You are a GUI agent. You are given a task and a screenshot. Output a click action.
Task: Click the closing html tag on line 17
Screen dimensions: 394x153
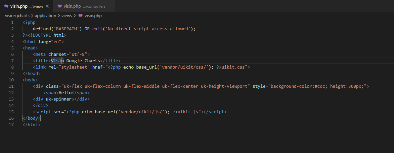(x=32, y=124)
